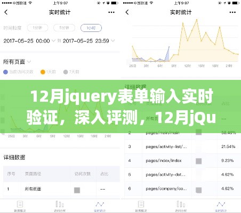Tap back arrow on right phone screen
241x213 pixels.
127,12
